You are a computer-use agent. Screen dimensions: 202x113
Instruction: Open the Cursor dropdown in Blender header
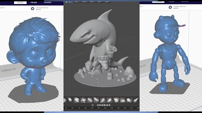107,2
